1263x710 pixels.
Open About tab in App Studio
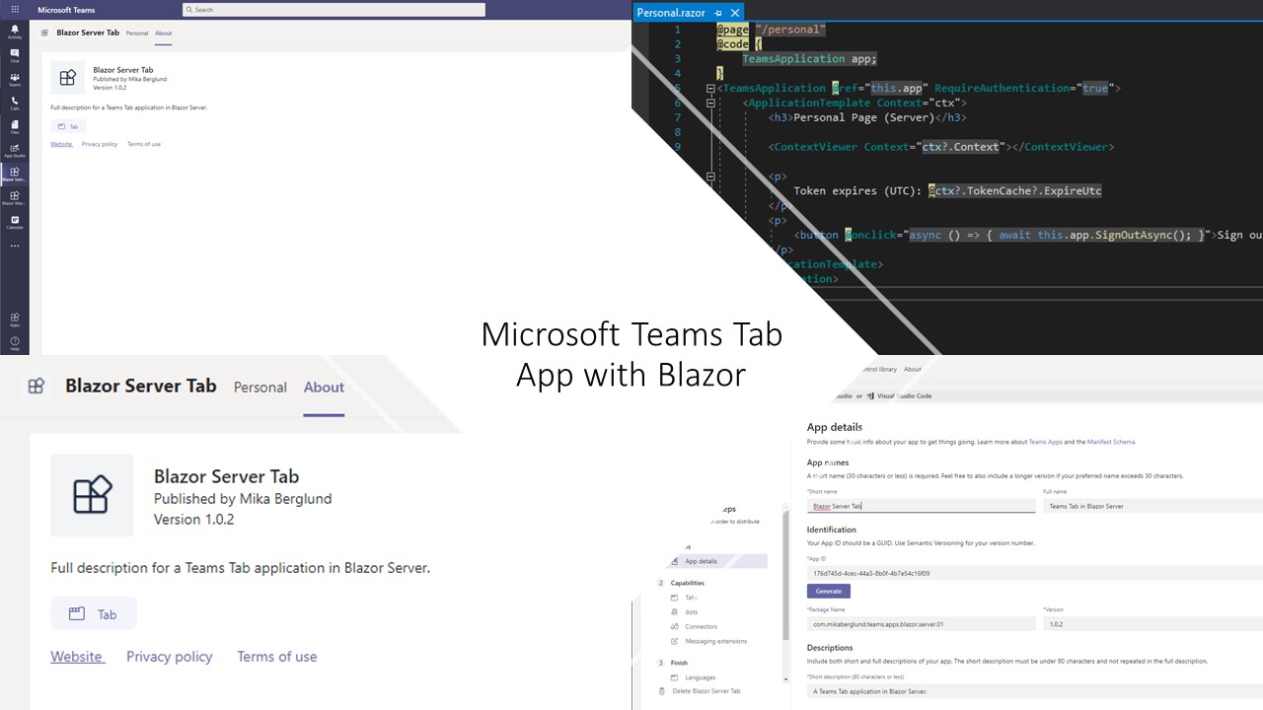(x=913, y=369)
